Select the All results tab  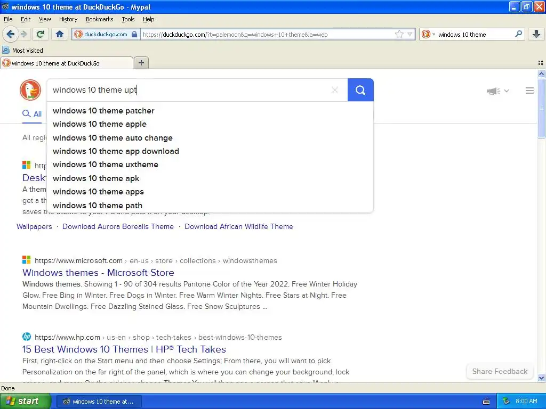[x=32, y=114]
